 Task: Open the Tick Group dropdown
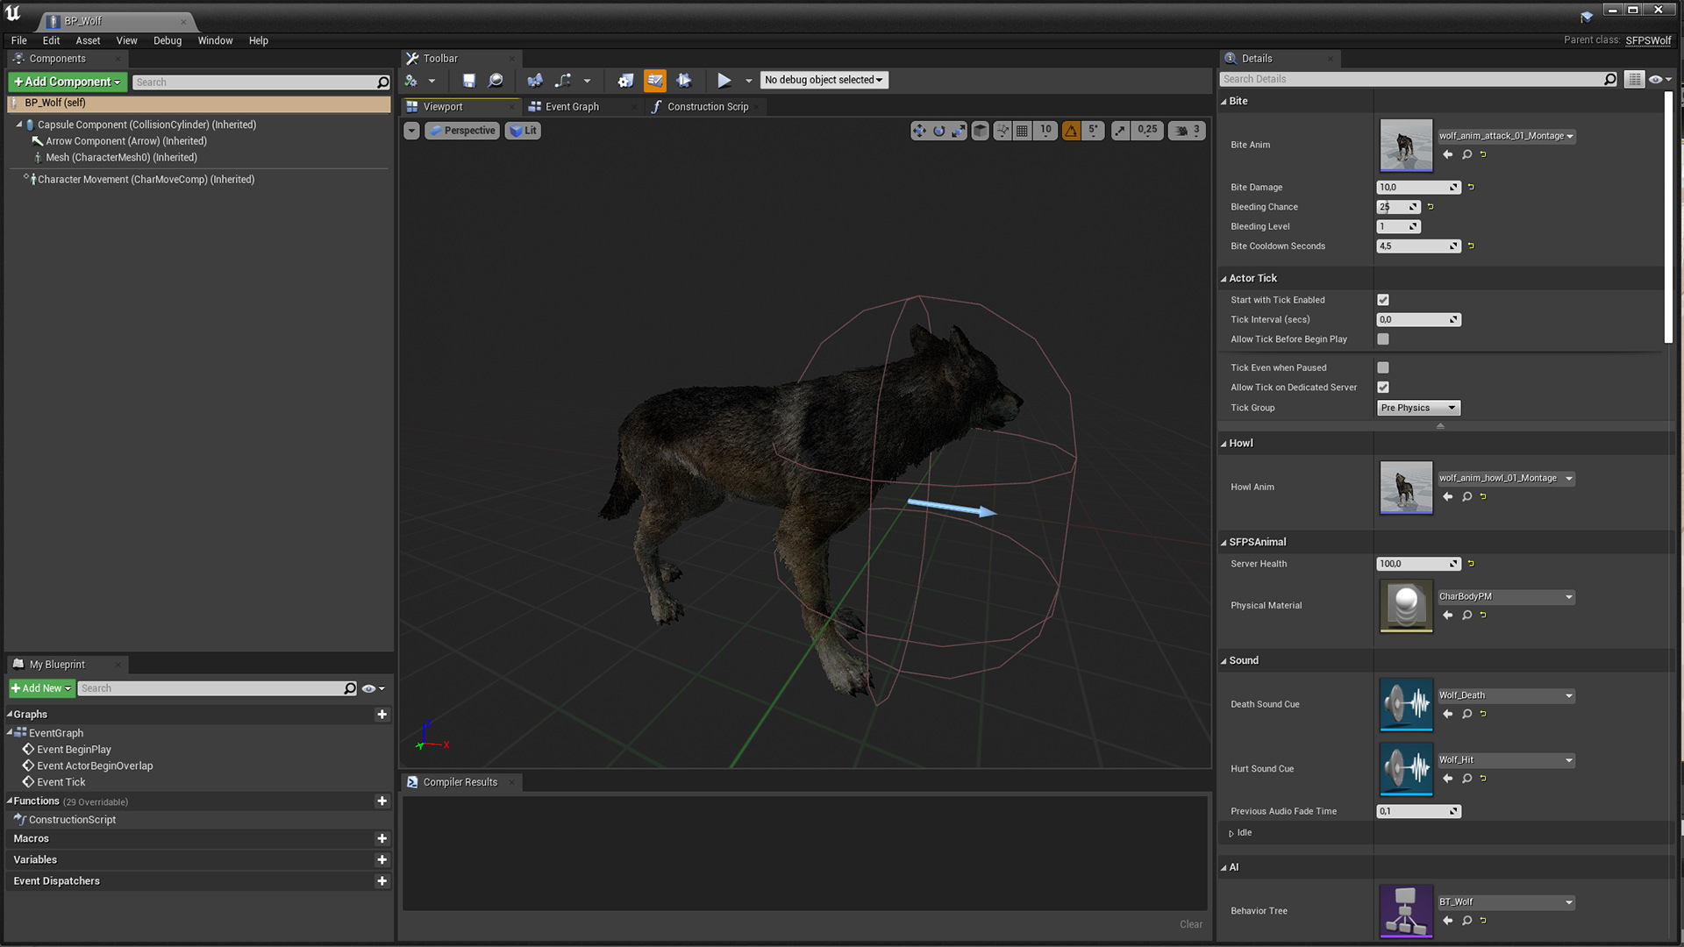(1417, 408)
